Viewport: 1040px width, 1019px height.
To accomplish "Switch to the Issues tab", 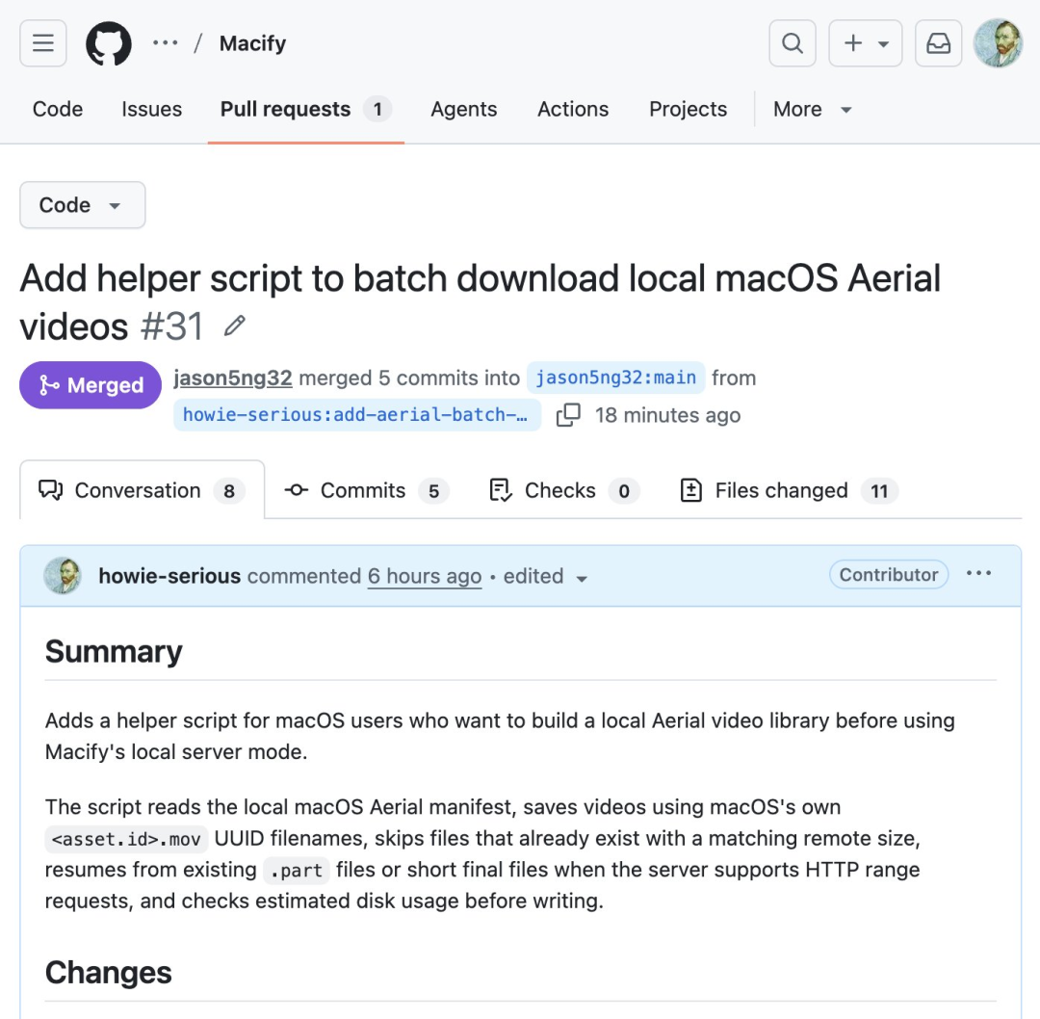I will coord(151,109).
